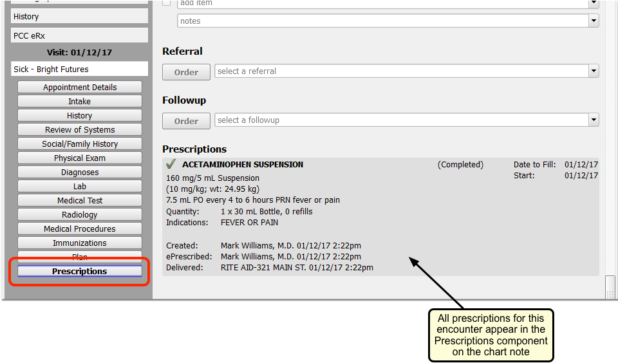The width and height of the screenshot is (618, 363).
Task: Expand the add item dropdown arrow
Action: click(594, 4)
